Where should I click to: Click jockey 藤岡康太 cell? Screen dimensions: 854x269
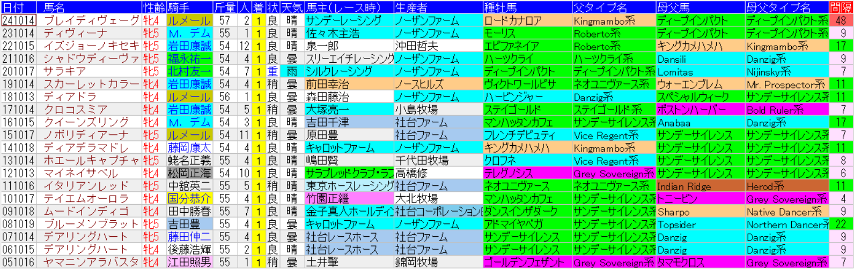[x=190, y=148]
